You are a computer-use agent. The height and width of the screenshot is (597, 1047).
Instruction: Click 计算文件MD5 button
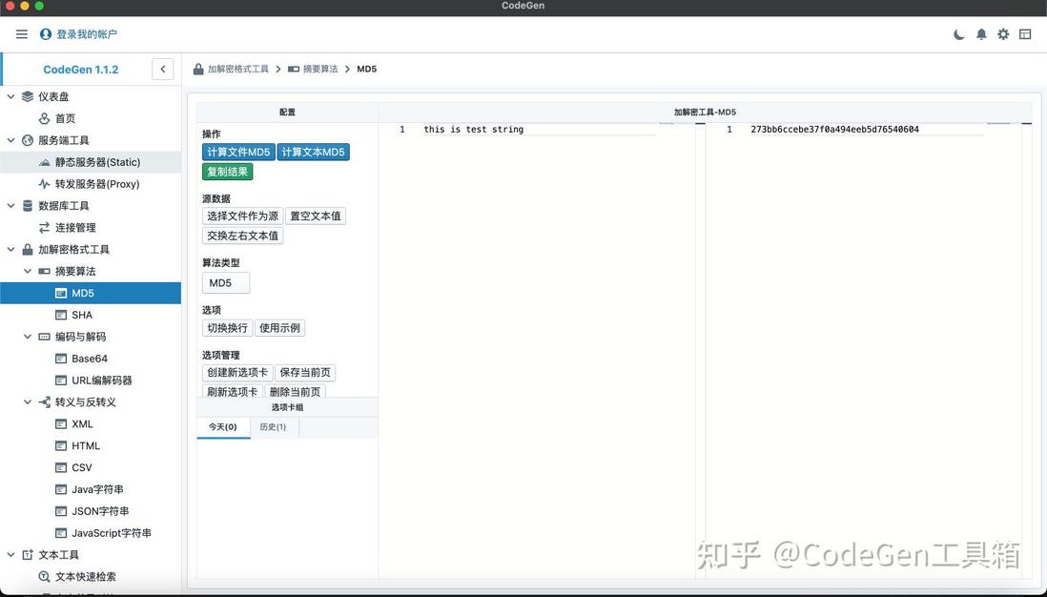(238, 153)
